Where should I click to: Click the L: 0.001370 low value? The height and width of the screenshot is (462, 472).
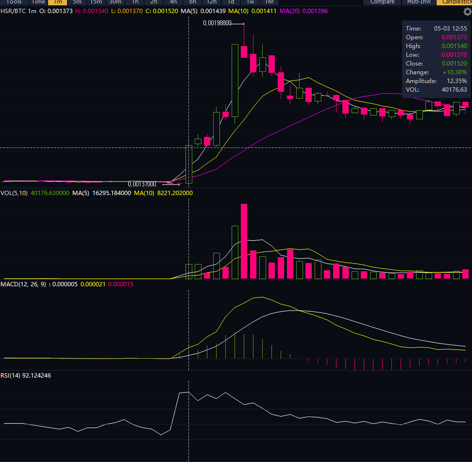(127, 11)
